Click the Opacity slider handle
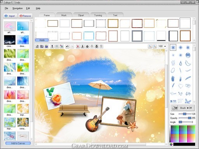 pos(190,118)
